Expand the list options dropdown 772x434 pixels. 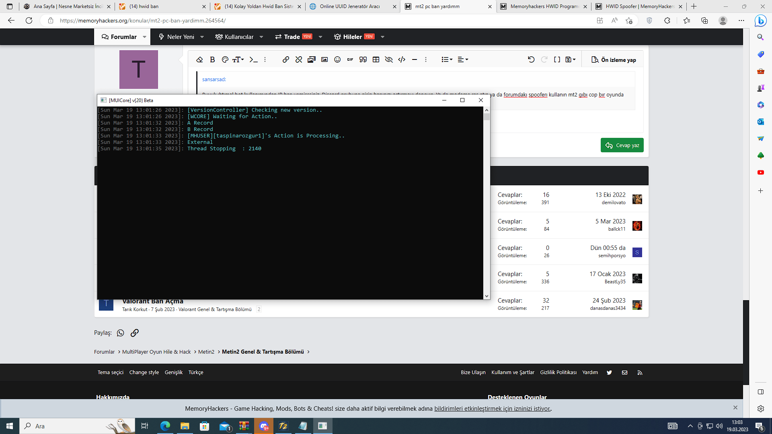(447, 59)
